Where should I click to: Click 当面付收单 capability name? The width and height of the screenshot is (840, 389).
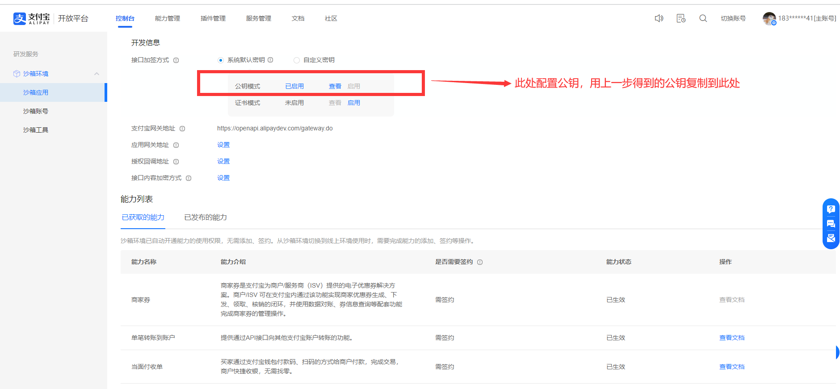(x=147, y=367)
